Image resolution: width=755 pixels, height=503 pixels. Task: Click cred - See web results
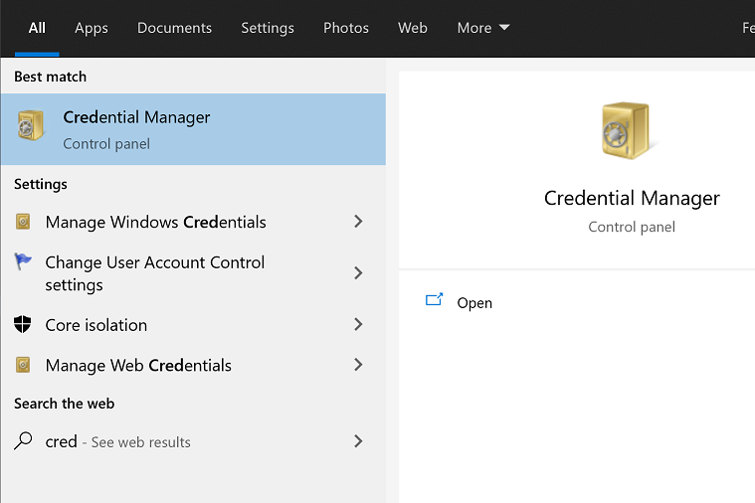[193, 441]
